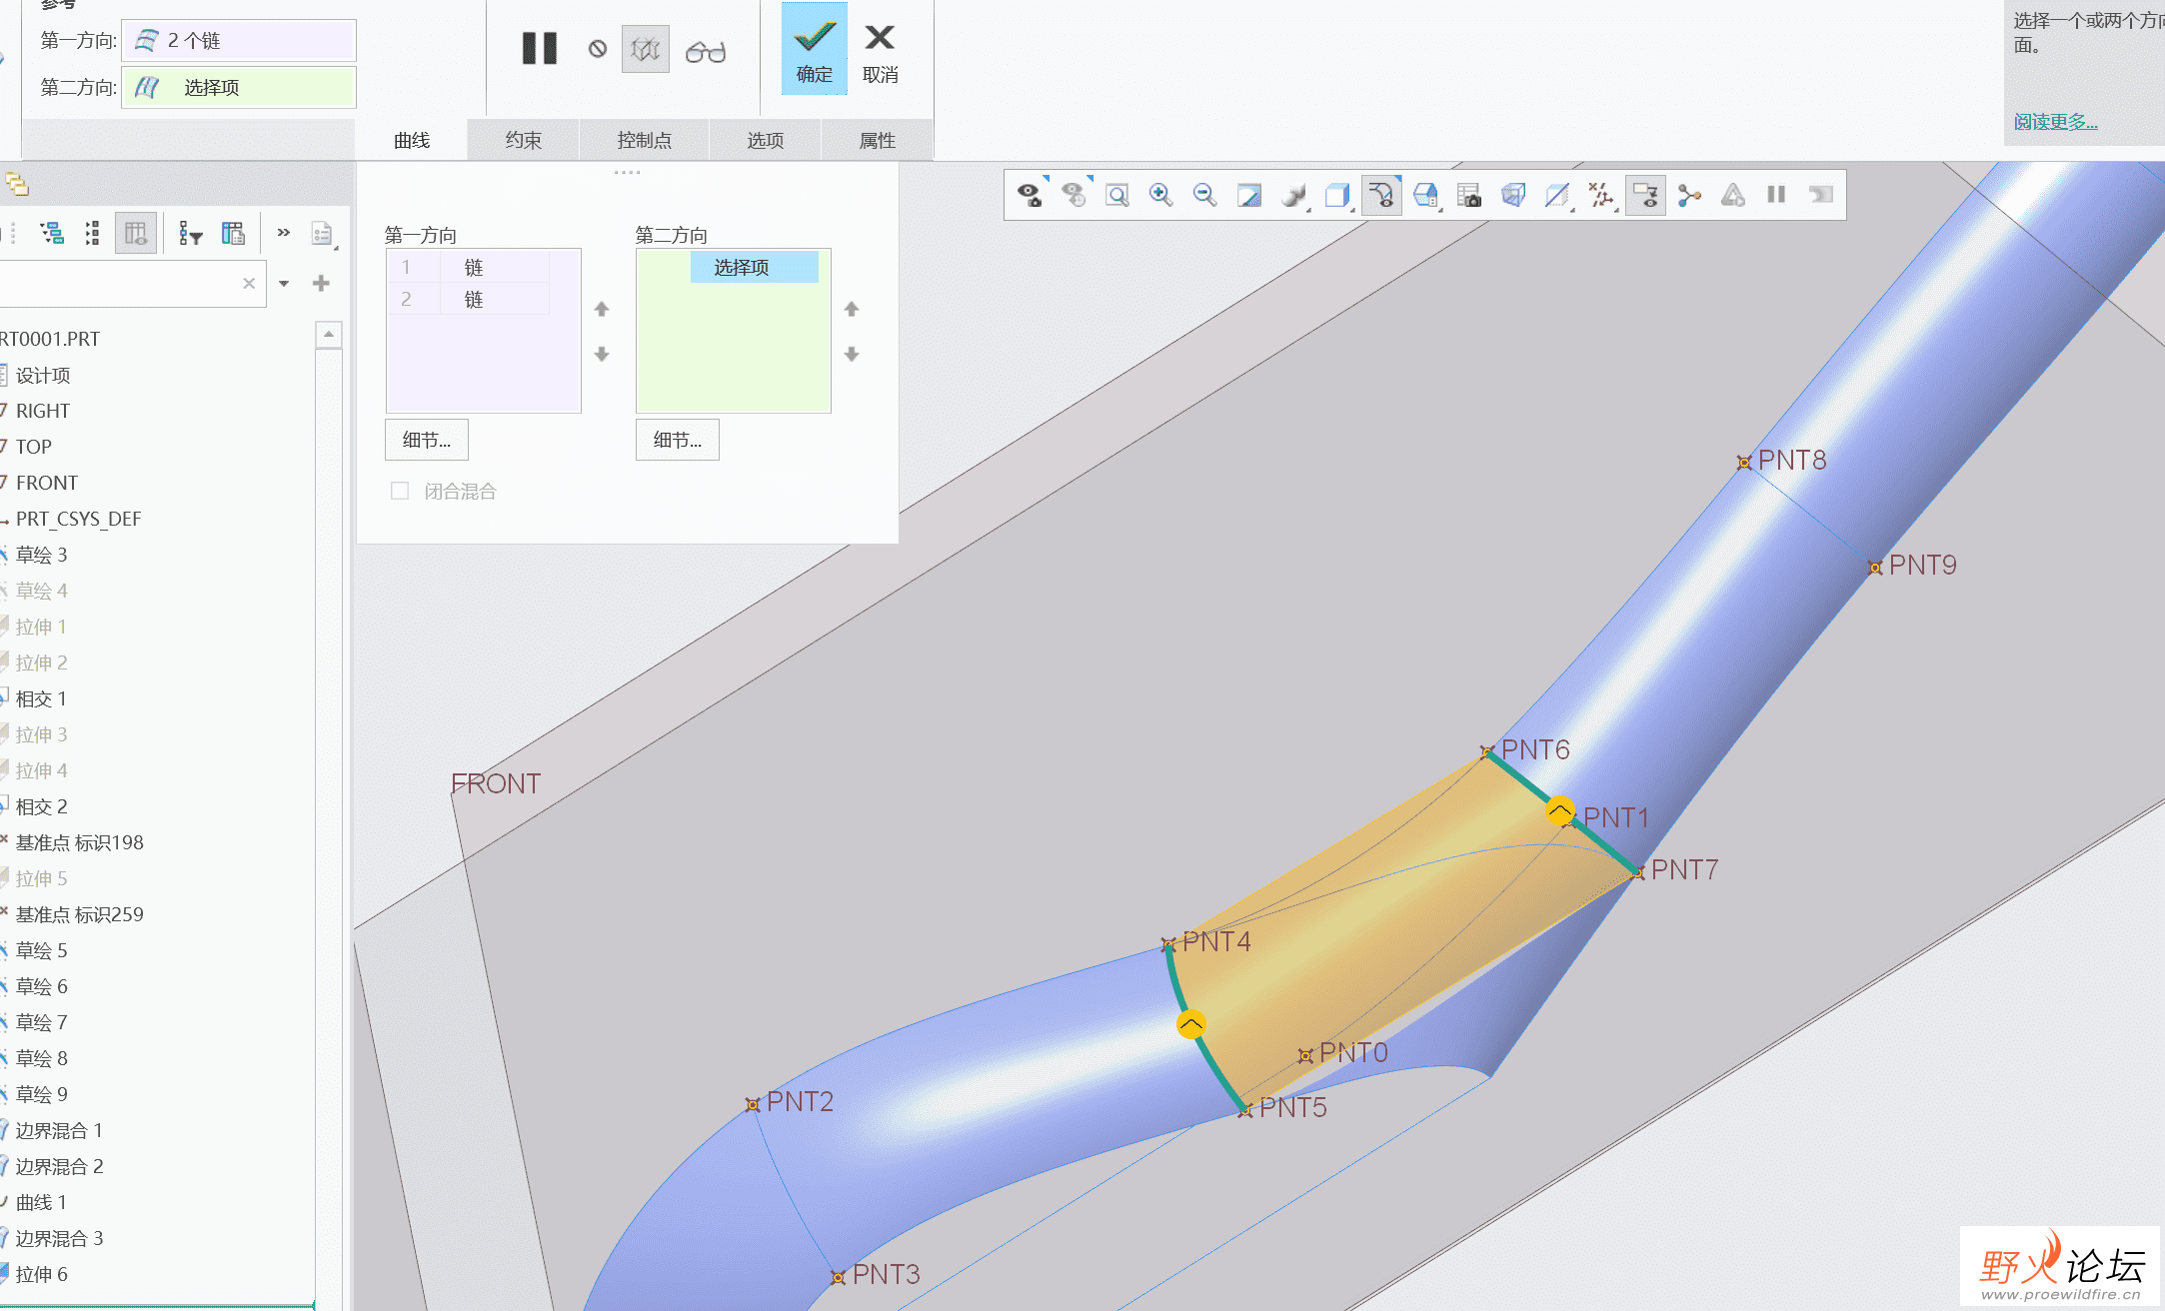Click the plus icon beside search

pos(321,284)
